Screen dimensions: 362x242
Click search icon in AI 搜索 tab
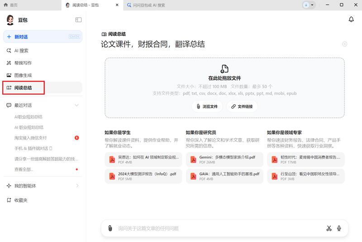pyautogui.click(x=129, y=5)
